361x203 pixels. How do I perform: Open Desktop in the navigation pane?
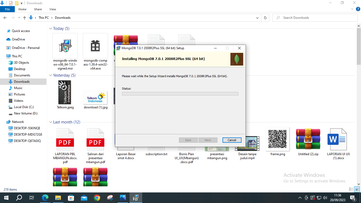20,69
